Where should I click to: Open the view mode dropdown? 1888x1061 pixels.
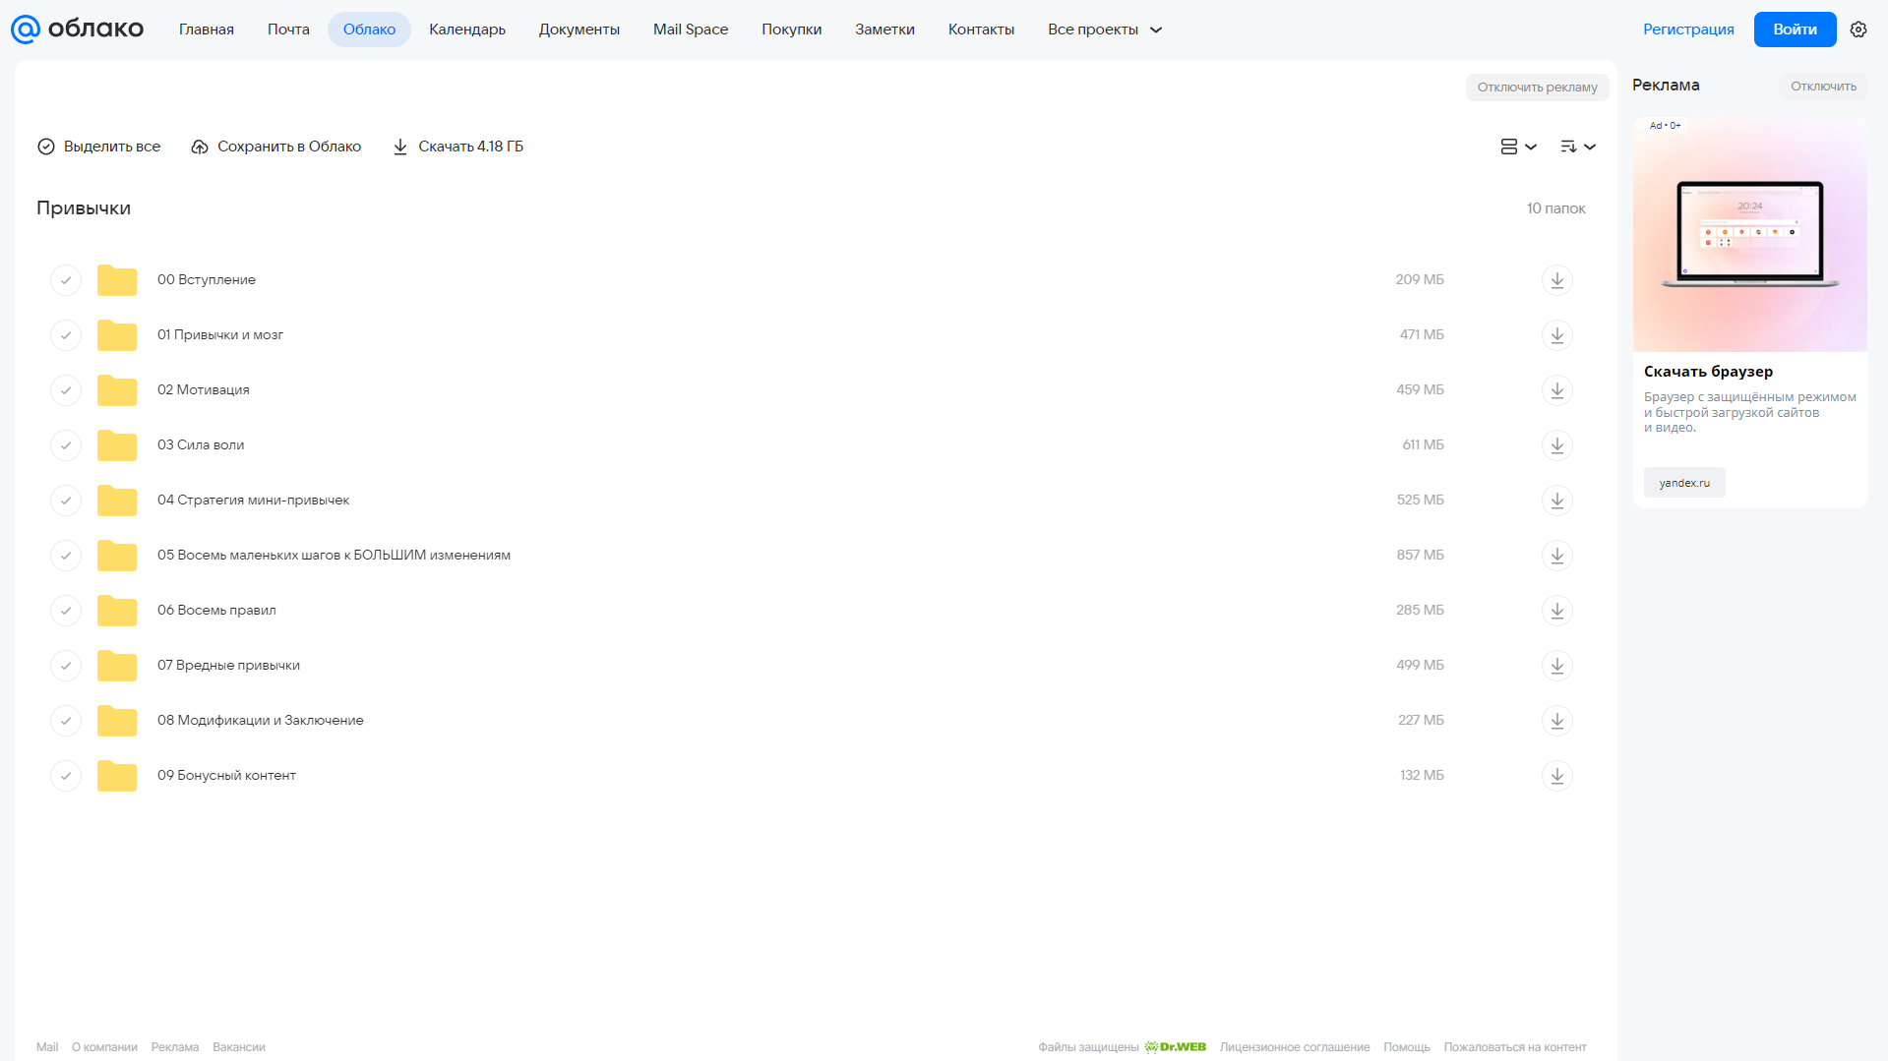[x=1518, y=147]
